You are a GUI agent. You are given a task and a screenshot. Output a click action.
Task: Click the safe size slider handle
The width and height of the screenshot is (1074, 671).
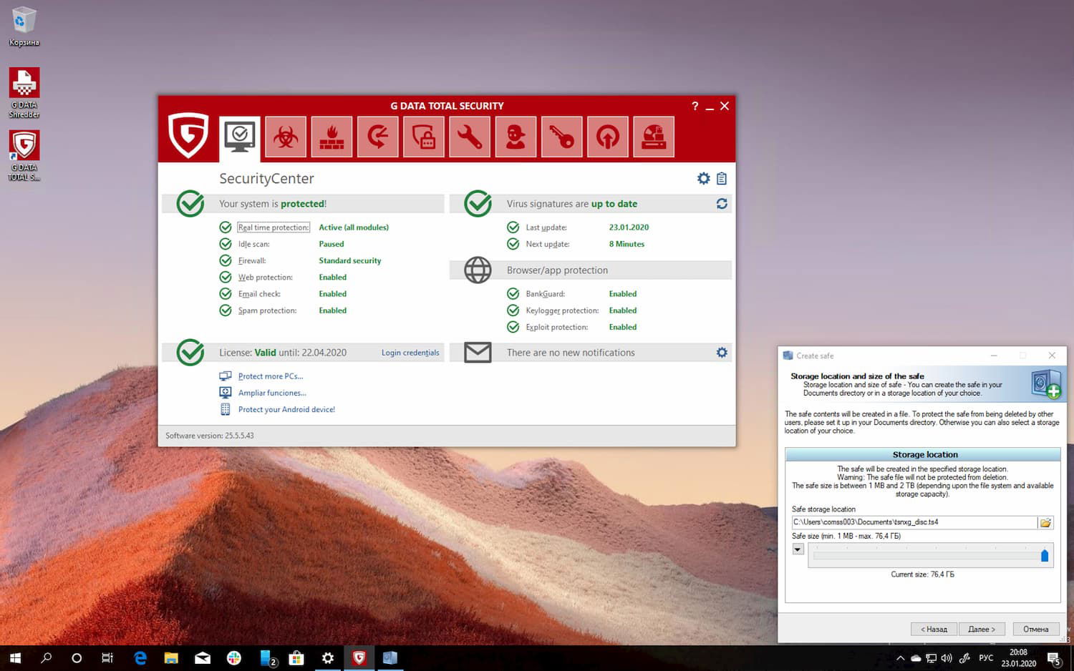pyautogui.click(x=1045, y=556)
